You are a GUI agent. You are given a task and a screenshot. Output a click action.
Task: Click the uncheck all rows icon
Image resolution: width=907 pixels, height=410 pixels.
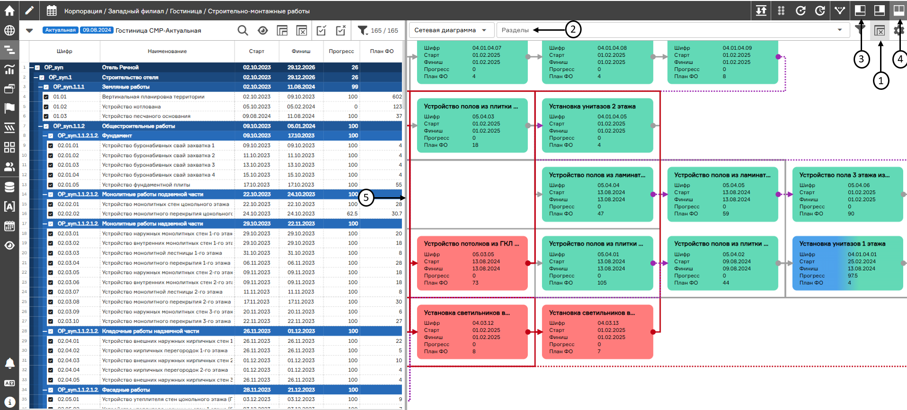tap(340, 31)
